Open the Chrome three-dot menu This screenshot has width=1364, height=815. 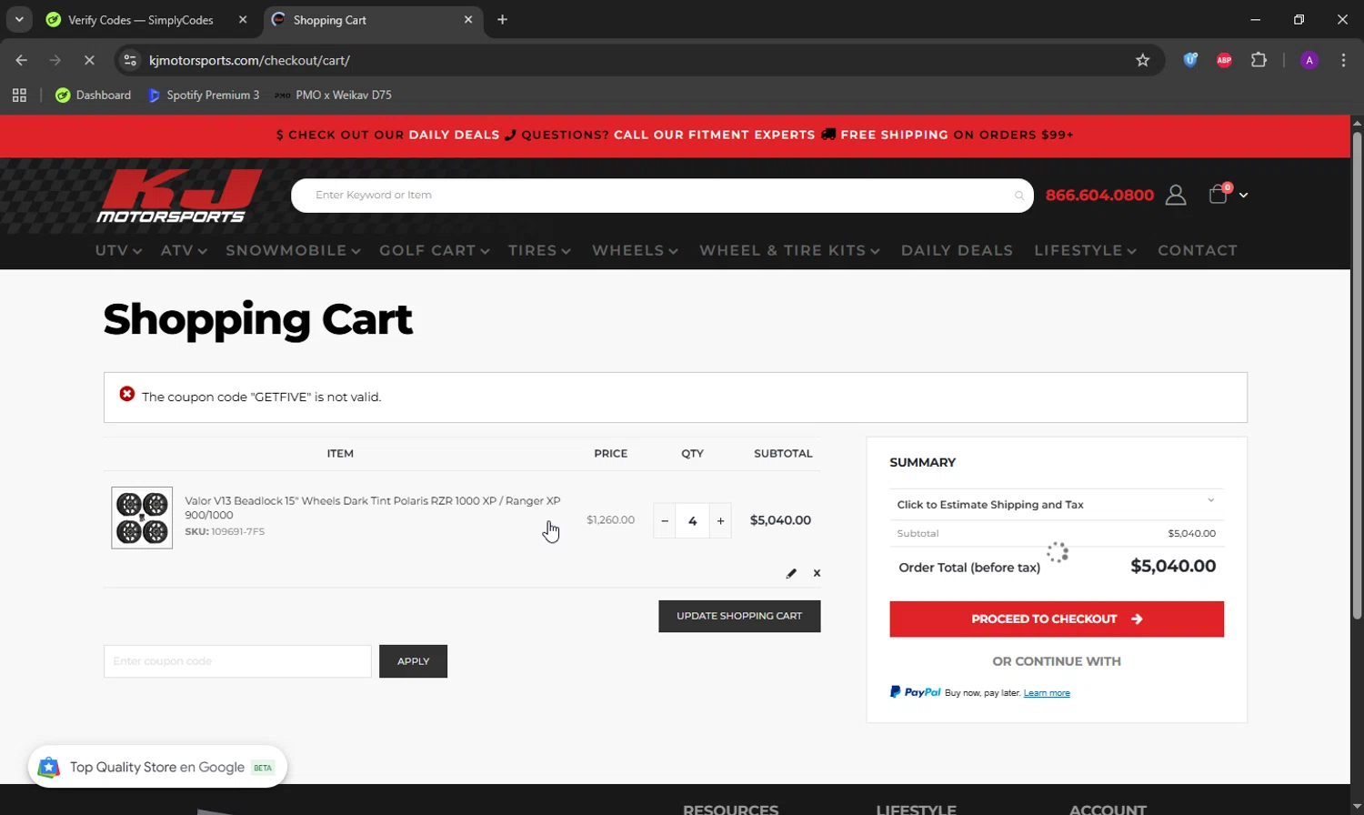[1343, 60]
